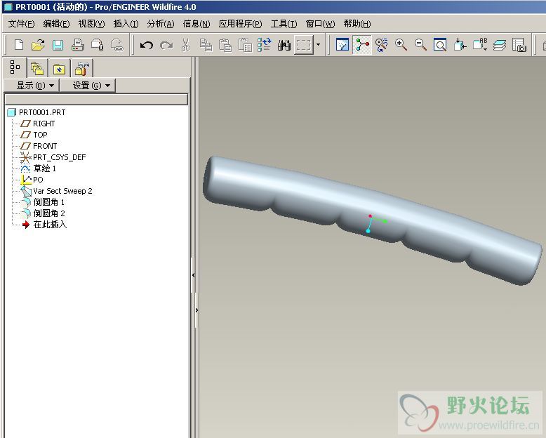Switch to the Model Tree tab

click(x=15, y=67)
